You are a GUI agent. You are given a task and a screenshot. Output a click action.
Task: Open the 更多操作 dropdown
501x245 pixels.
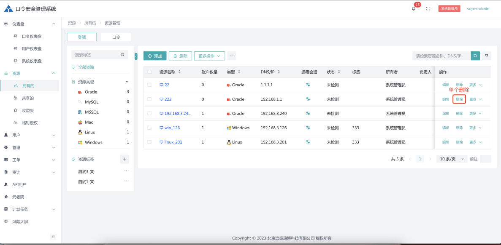[209, 56]
